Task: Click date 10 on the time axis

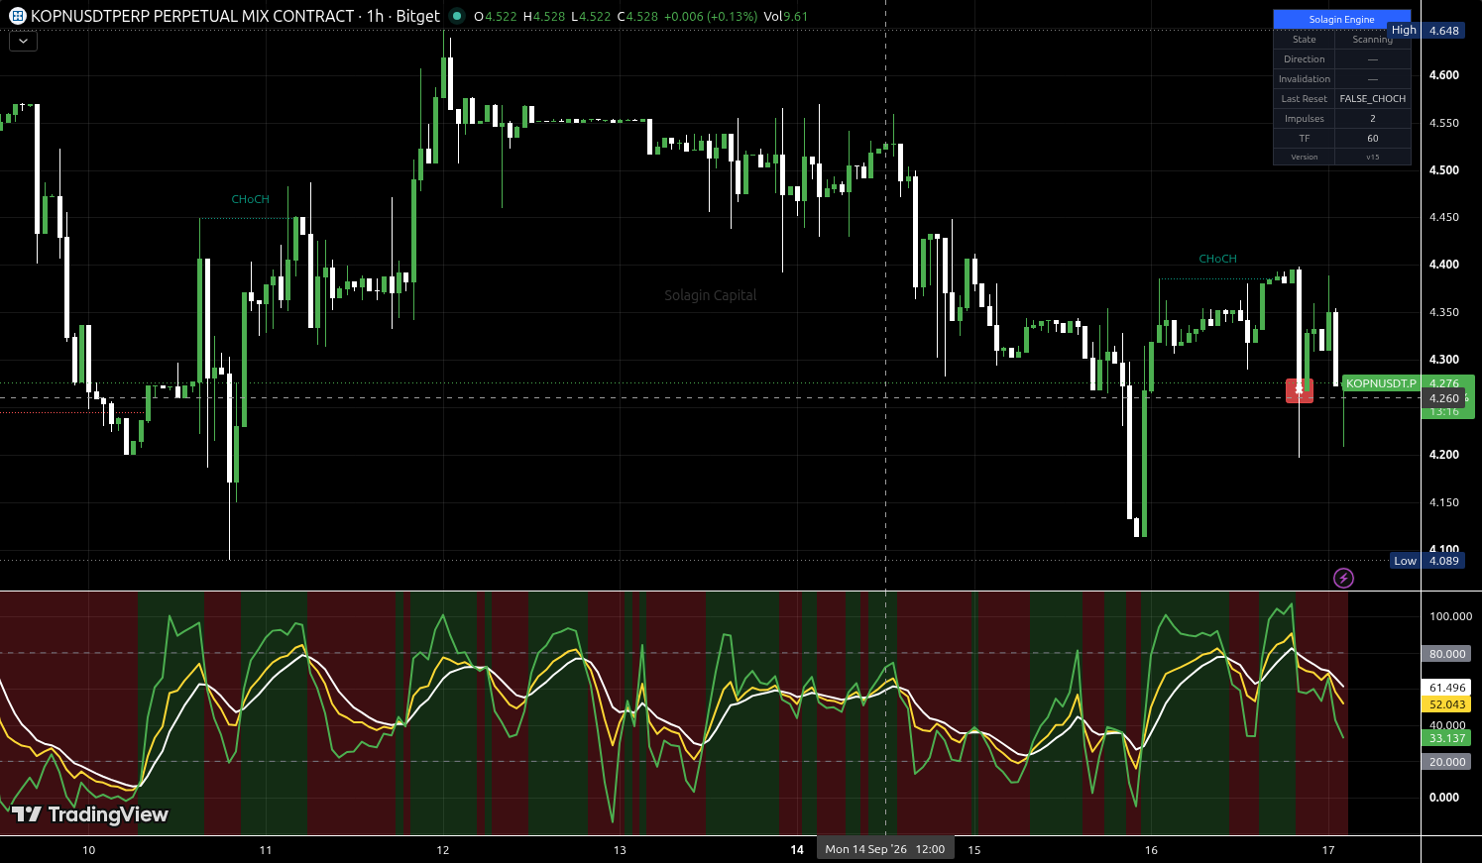Action: pyautogui.click(x=88, y=850)
